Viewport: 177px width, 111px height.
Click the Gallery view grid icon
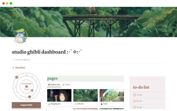(49, 85)
